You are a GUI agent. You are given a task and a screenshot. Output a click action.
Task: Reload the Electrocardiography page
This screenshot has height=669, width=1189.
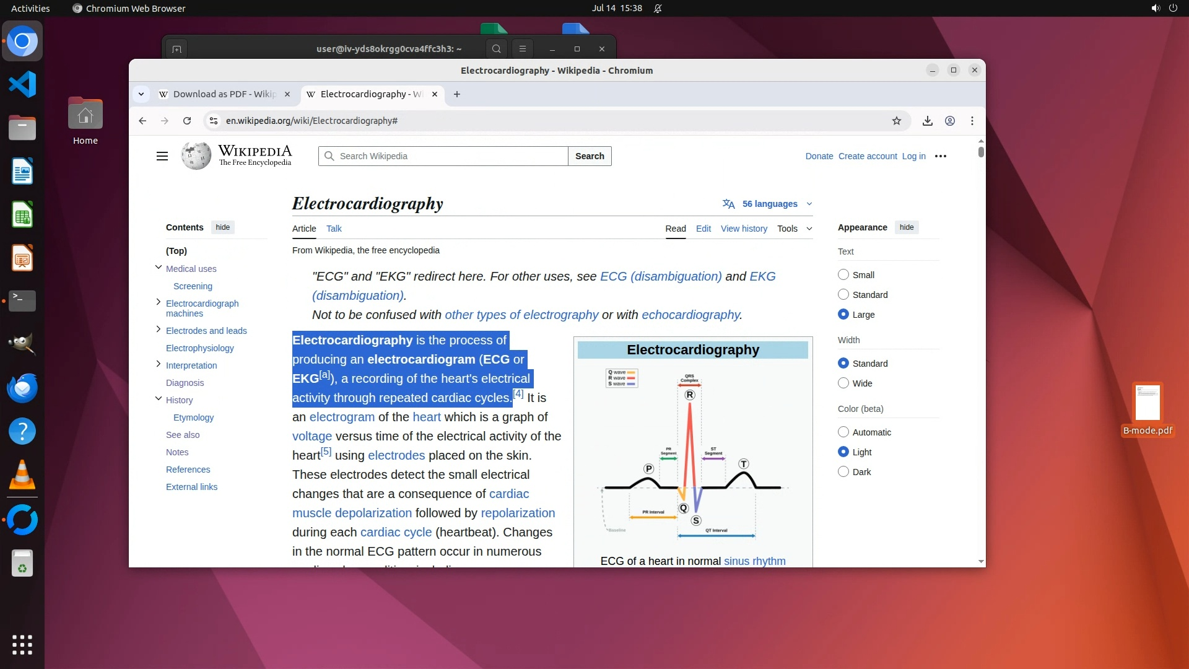(x=187, y=121)
